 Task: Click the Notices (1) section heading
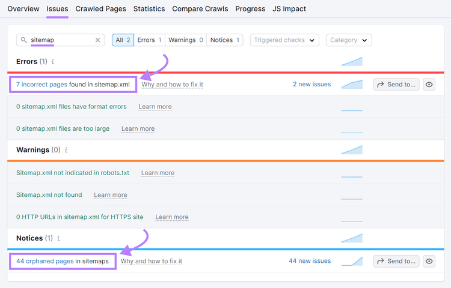pos(34,238)
